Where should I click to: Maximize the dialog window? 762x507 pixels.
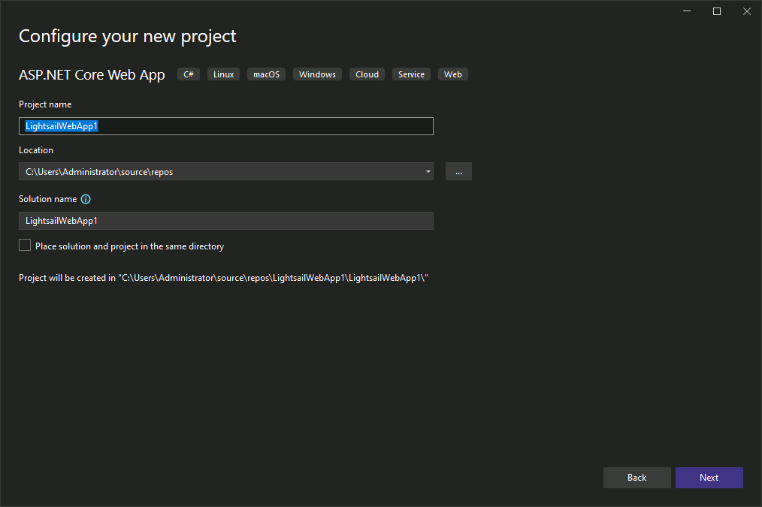tap(717, 11)
